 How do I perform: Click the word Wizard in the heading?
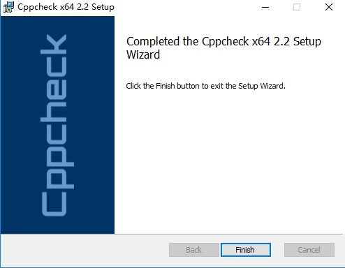pyautogui.click(x=143, y=54)
